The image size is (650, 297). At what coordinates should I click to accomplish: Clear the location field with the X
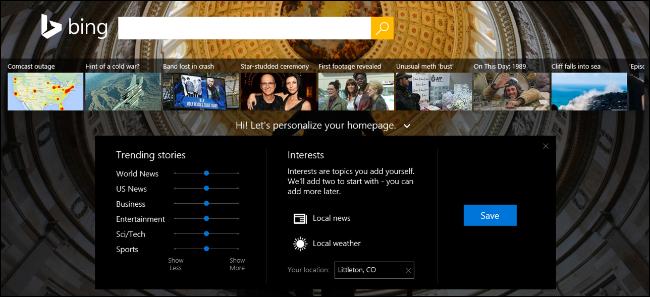coord(408,271)
